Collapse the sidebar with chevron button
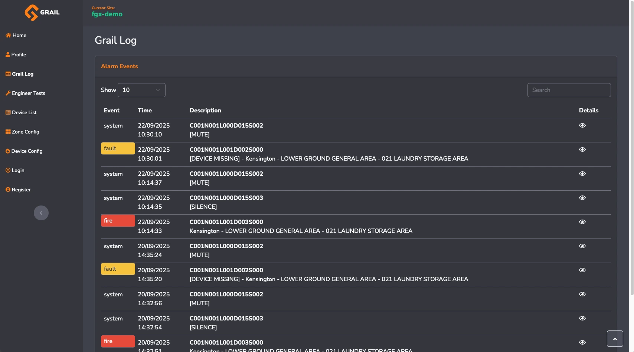Screen dimensions: 634x352 [41, 213]
